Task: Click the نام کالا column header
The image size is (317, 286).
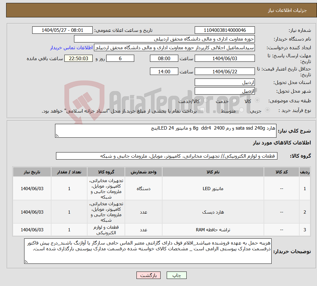Action: click(x=213, y=172)
